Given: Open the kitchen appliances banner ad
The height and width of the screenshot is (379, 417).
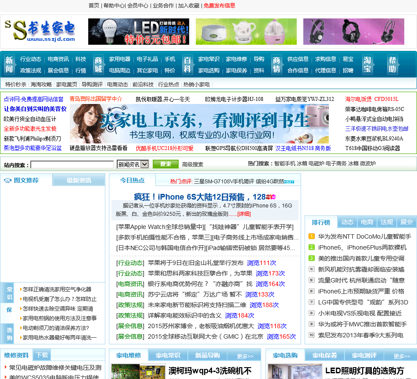Looking at the screenshot, I should pos(246,32).
